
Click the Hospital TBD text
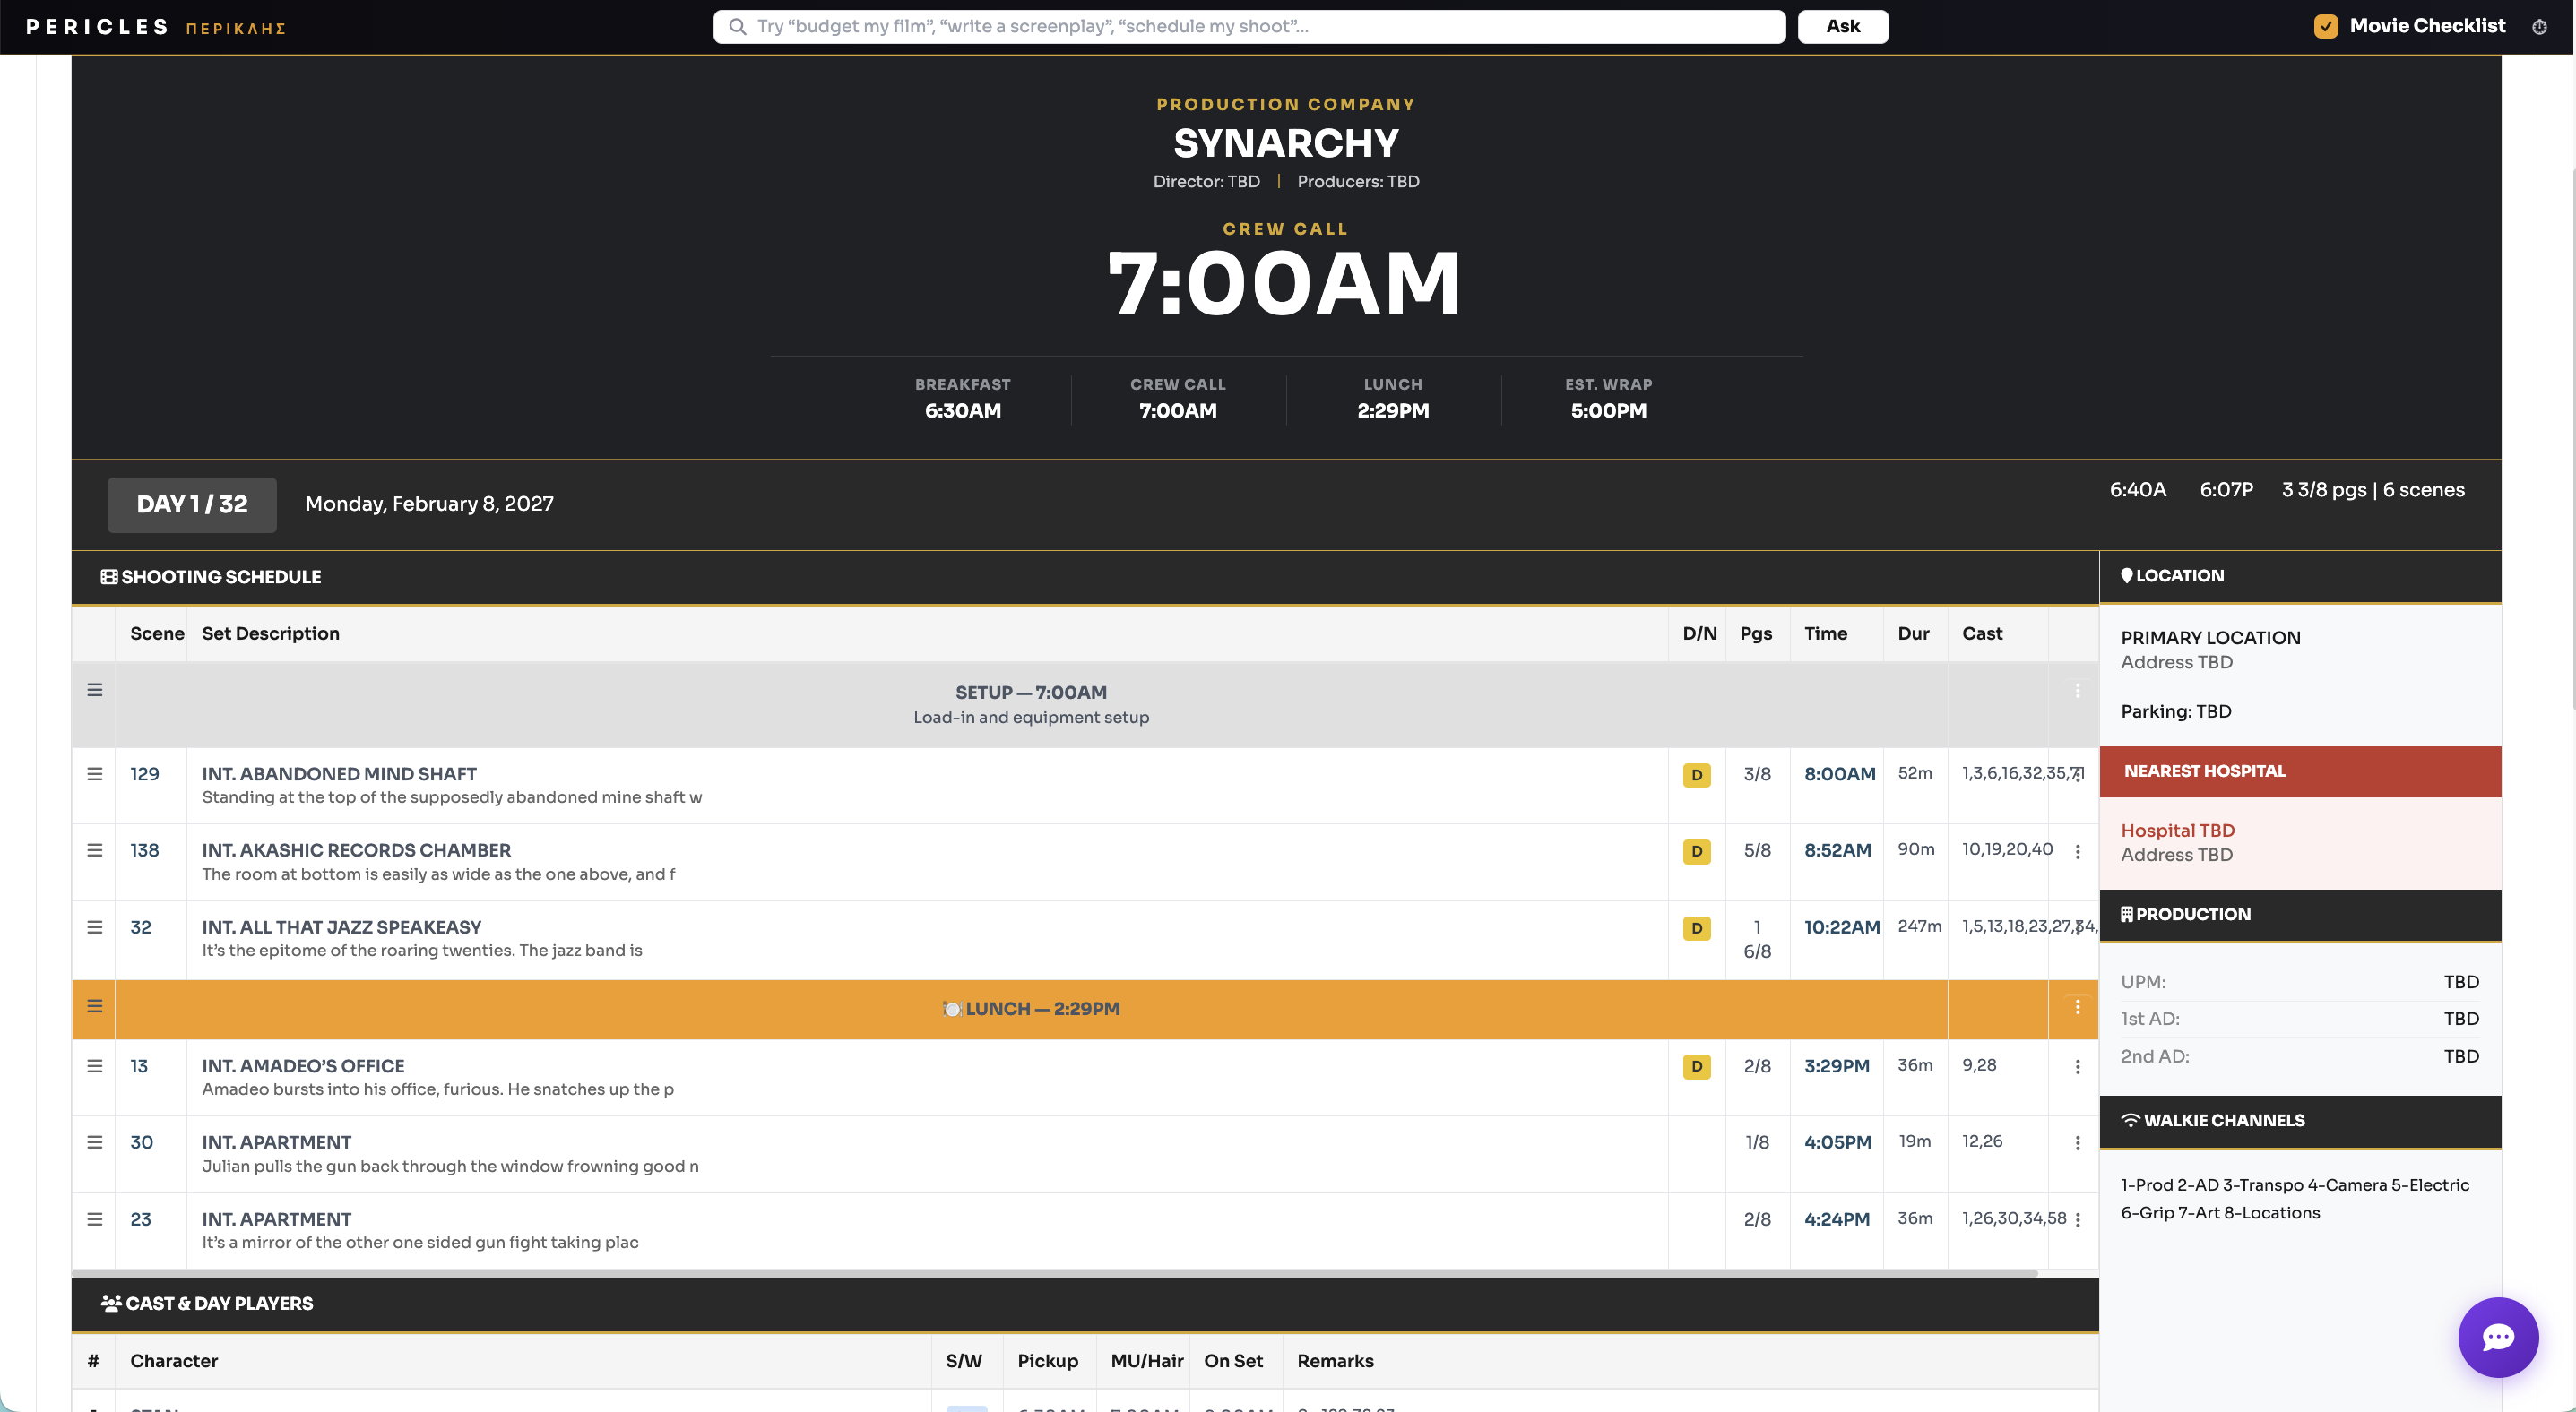pyautogui.click(x=2177, y=831)
